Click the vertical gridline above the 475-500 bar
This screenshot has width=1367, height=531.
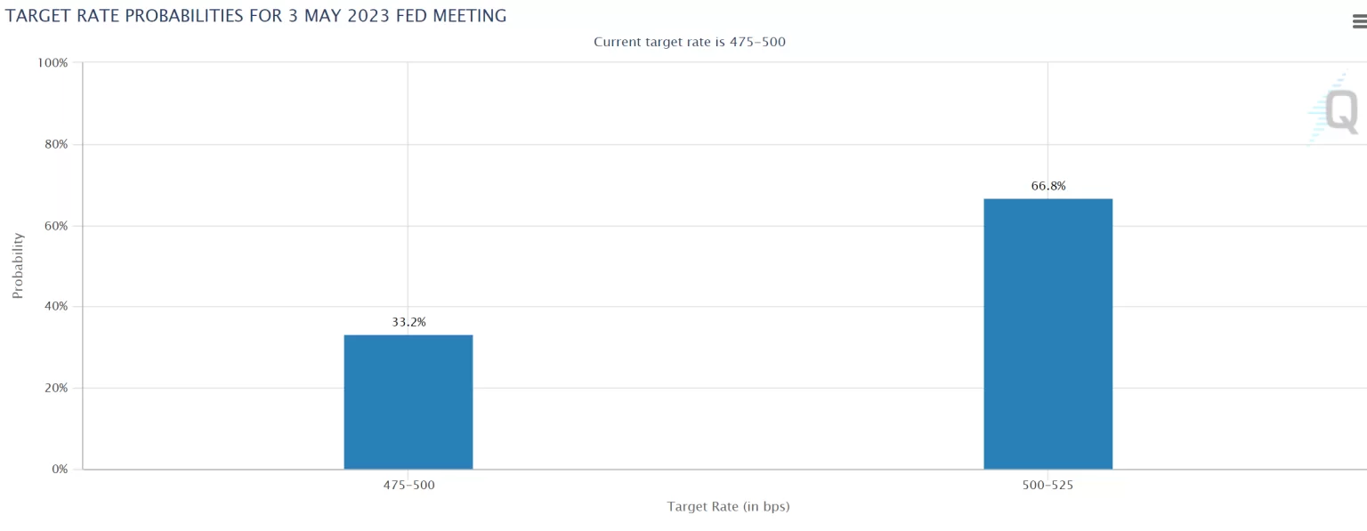click(x=408, y=178)
